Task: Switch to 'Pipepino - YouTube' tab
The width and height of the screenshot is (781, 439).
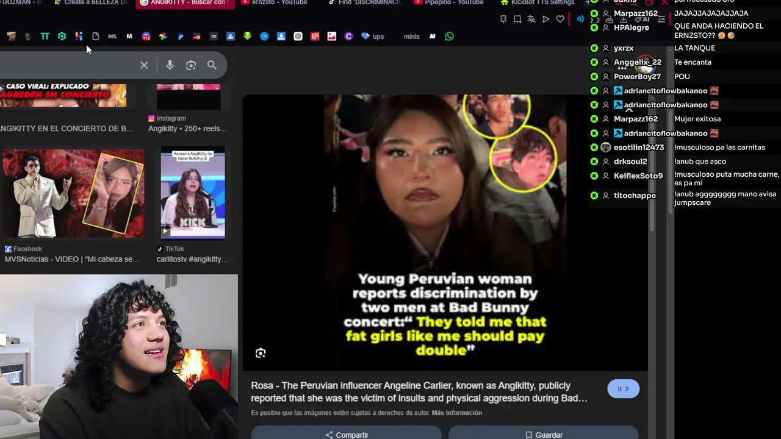Action: pos(448,3)
